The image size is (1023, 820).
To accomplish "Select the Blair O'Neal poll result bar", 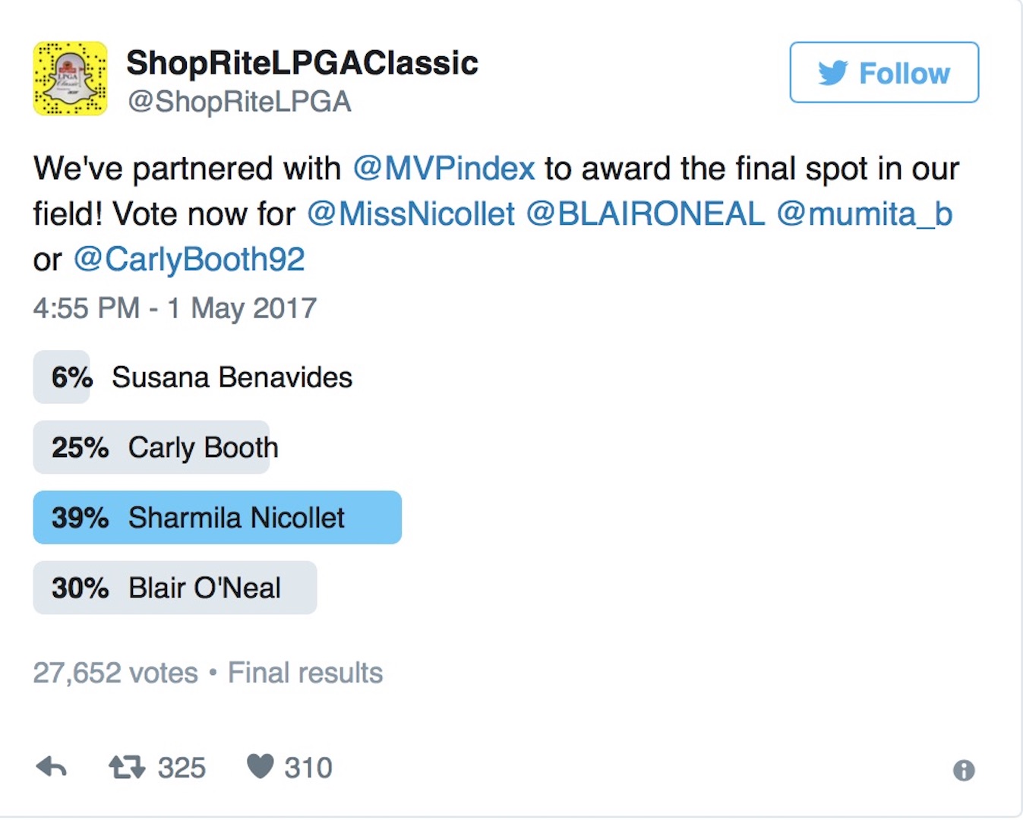I will point(175,588).
